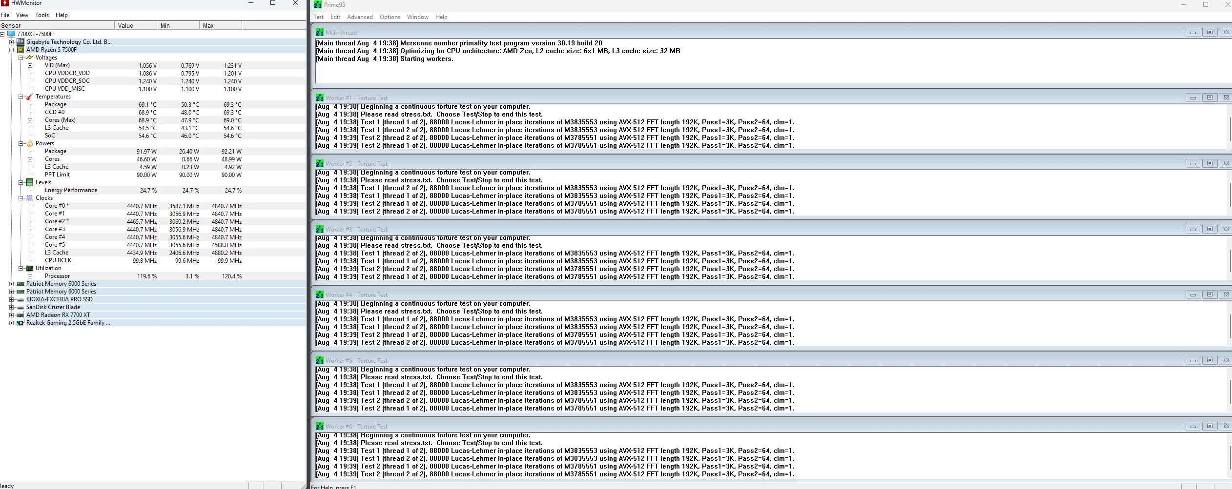This screenshot has width=1232, height=489.
Task: Open the Edit menu in Prime95
Action: 335,17
